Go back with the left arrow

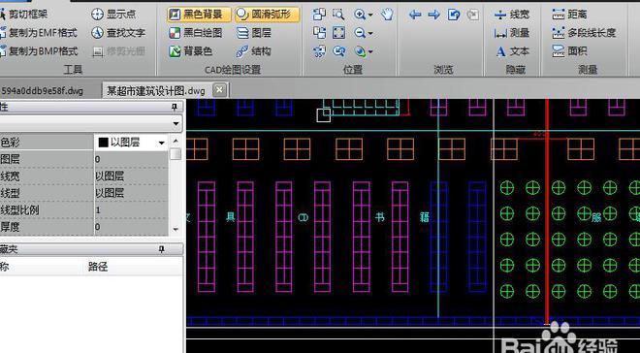tap(415, 16)
